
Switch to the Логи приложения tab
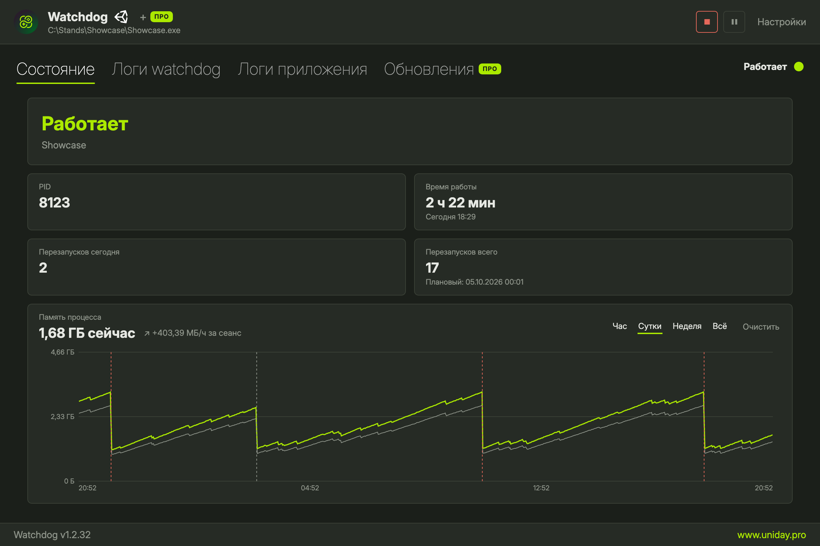tap(302, 69)
